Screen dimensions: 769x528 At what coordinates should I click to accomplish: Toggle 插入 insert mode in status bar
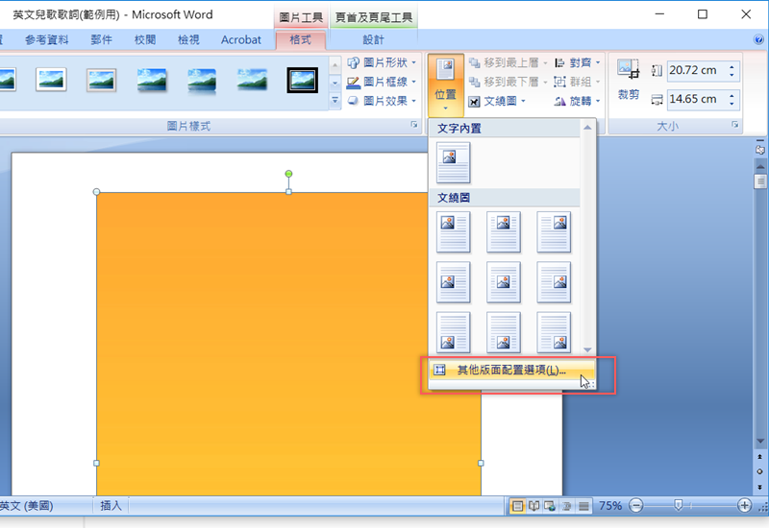point(111,506)
